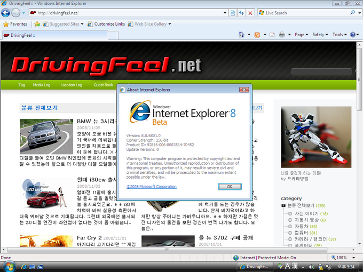Open the Safety menu

pos(320,35)
